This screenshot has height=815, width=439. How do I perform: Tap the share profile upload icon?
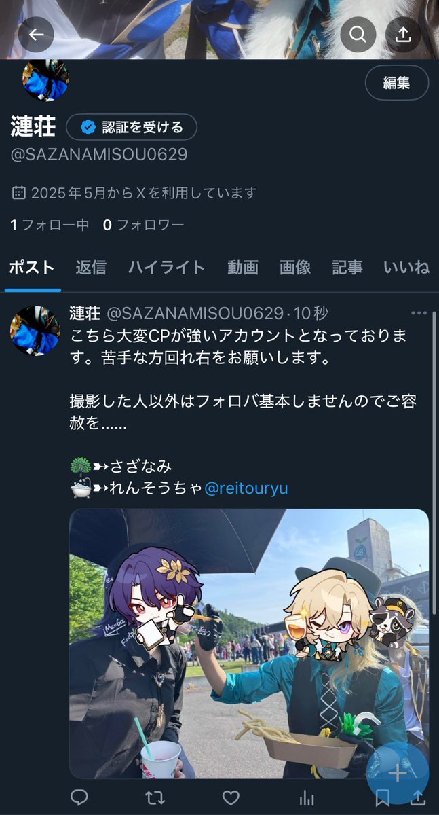(403, 35)
